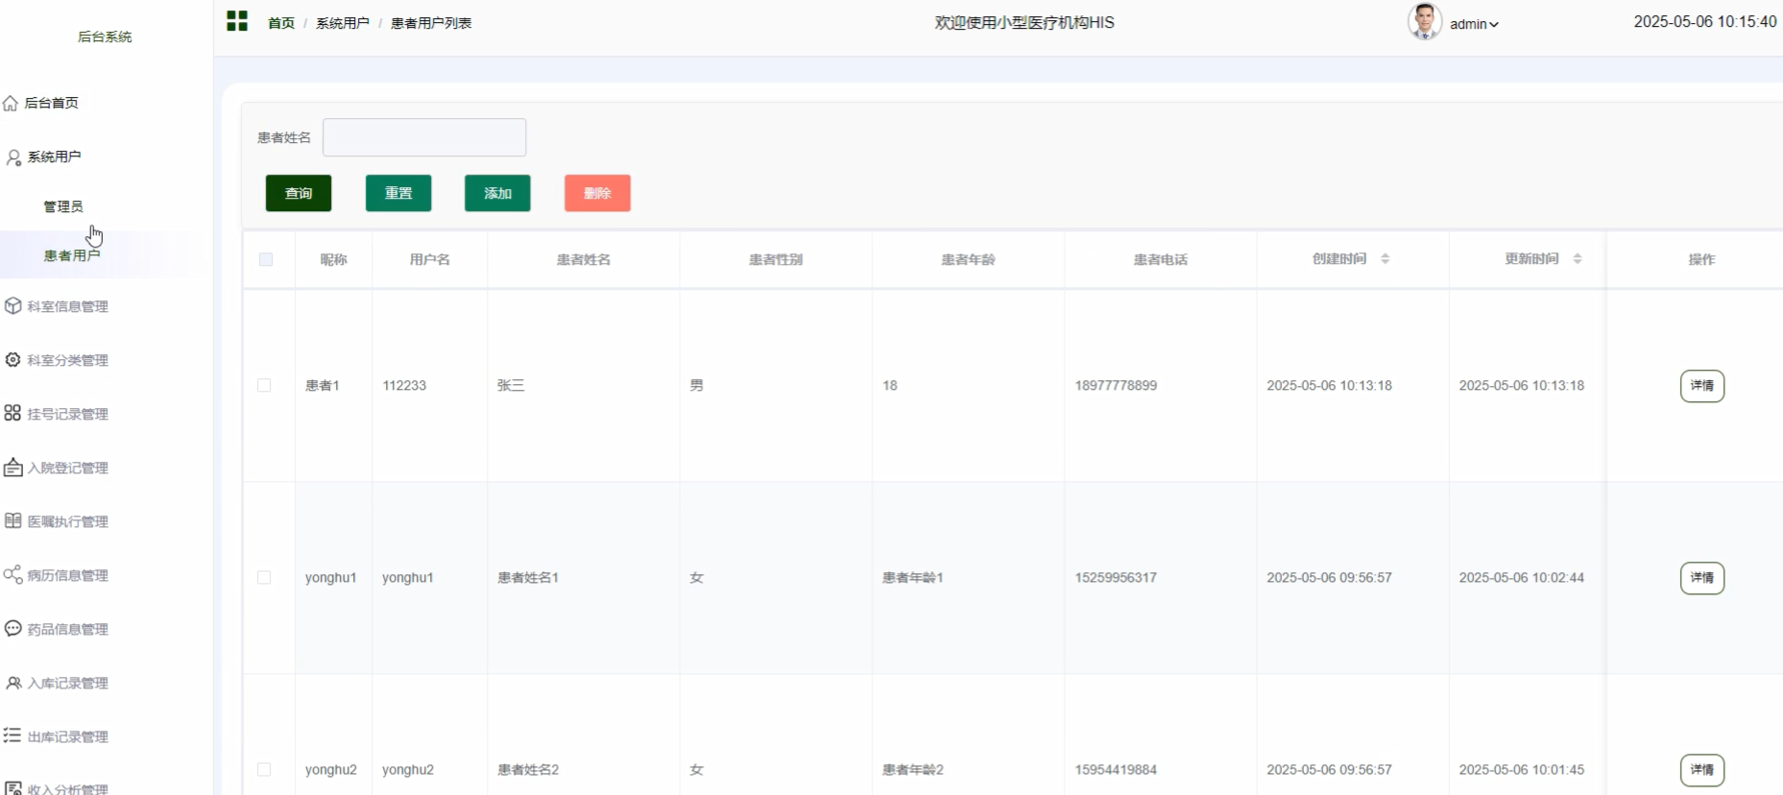This screenshot has height=795, width=1783.
Task: Sort by 更新时间 using sort arrows
Action: coord(1577,258)
